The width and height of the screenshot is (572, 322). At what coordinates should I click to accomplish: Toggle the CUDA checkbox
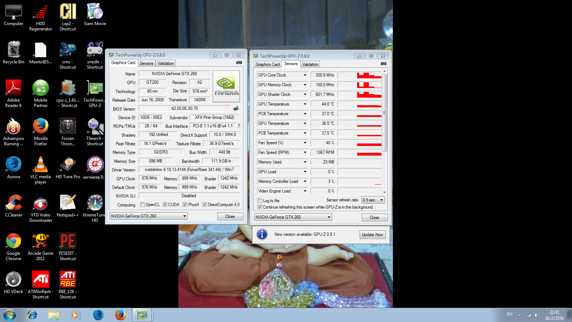coord(165,205)
